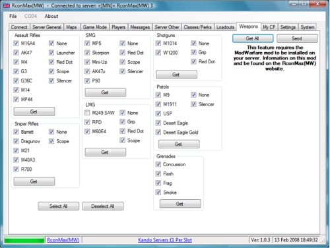
Task: Toggle Grip in the Shotguns group
Action: point(193,52)
